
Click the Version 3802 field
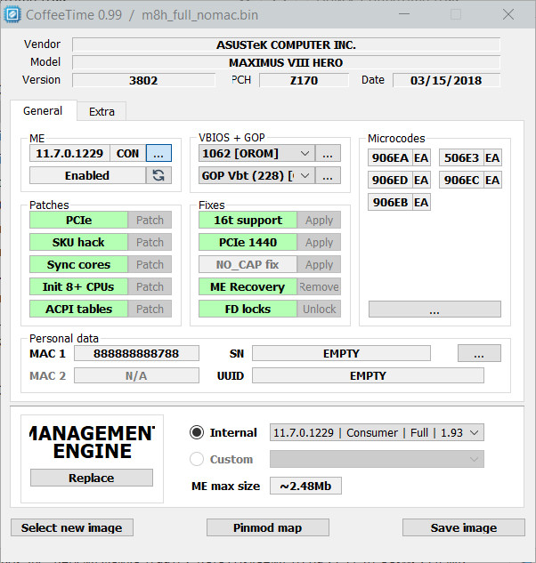click(144, 80)
